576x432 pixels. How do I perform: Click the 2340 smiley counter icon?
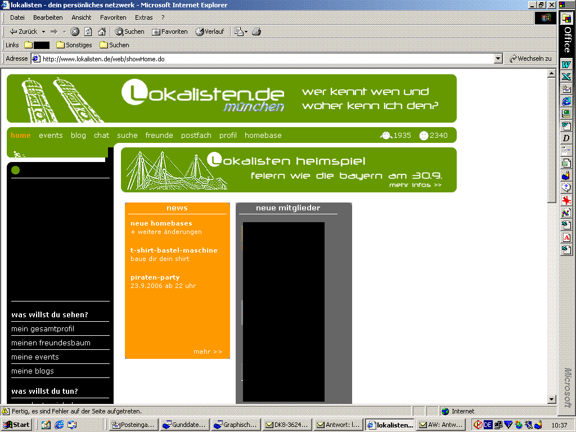(424, 136)
